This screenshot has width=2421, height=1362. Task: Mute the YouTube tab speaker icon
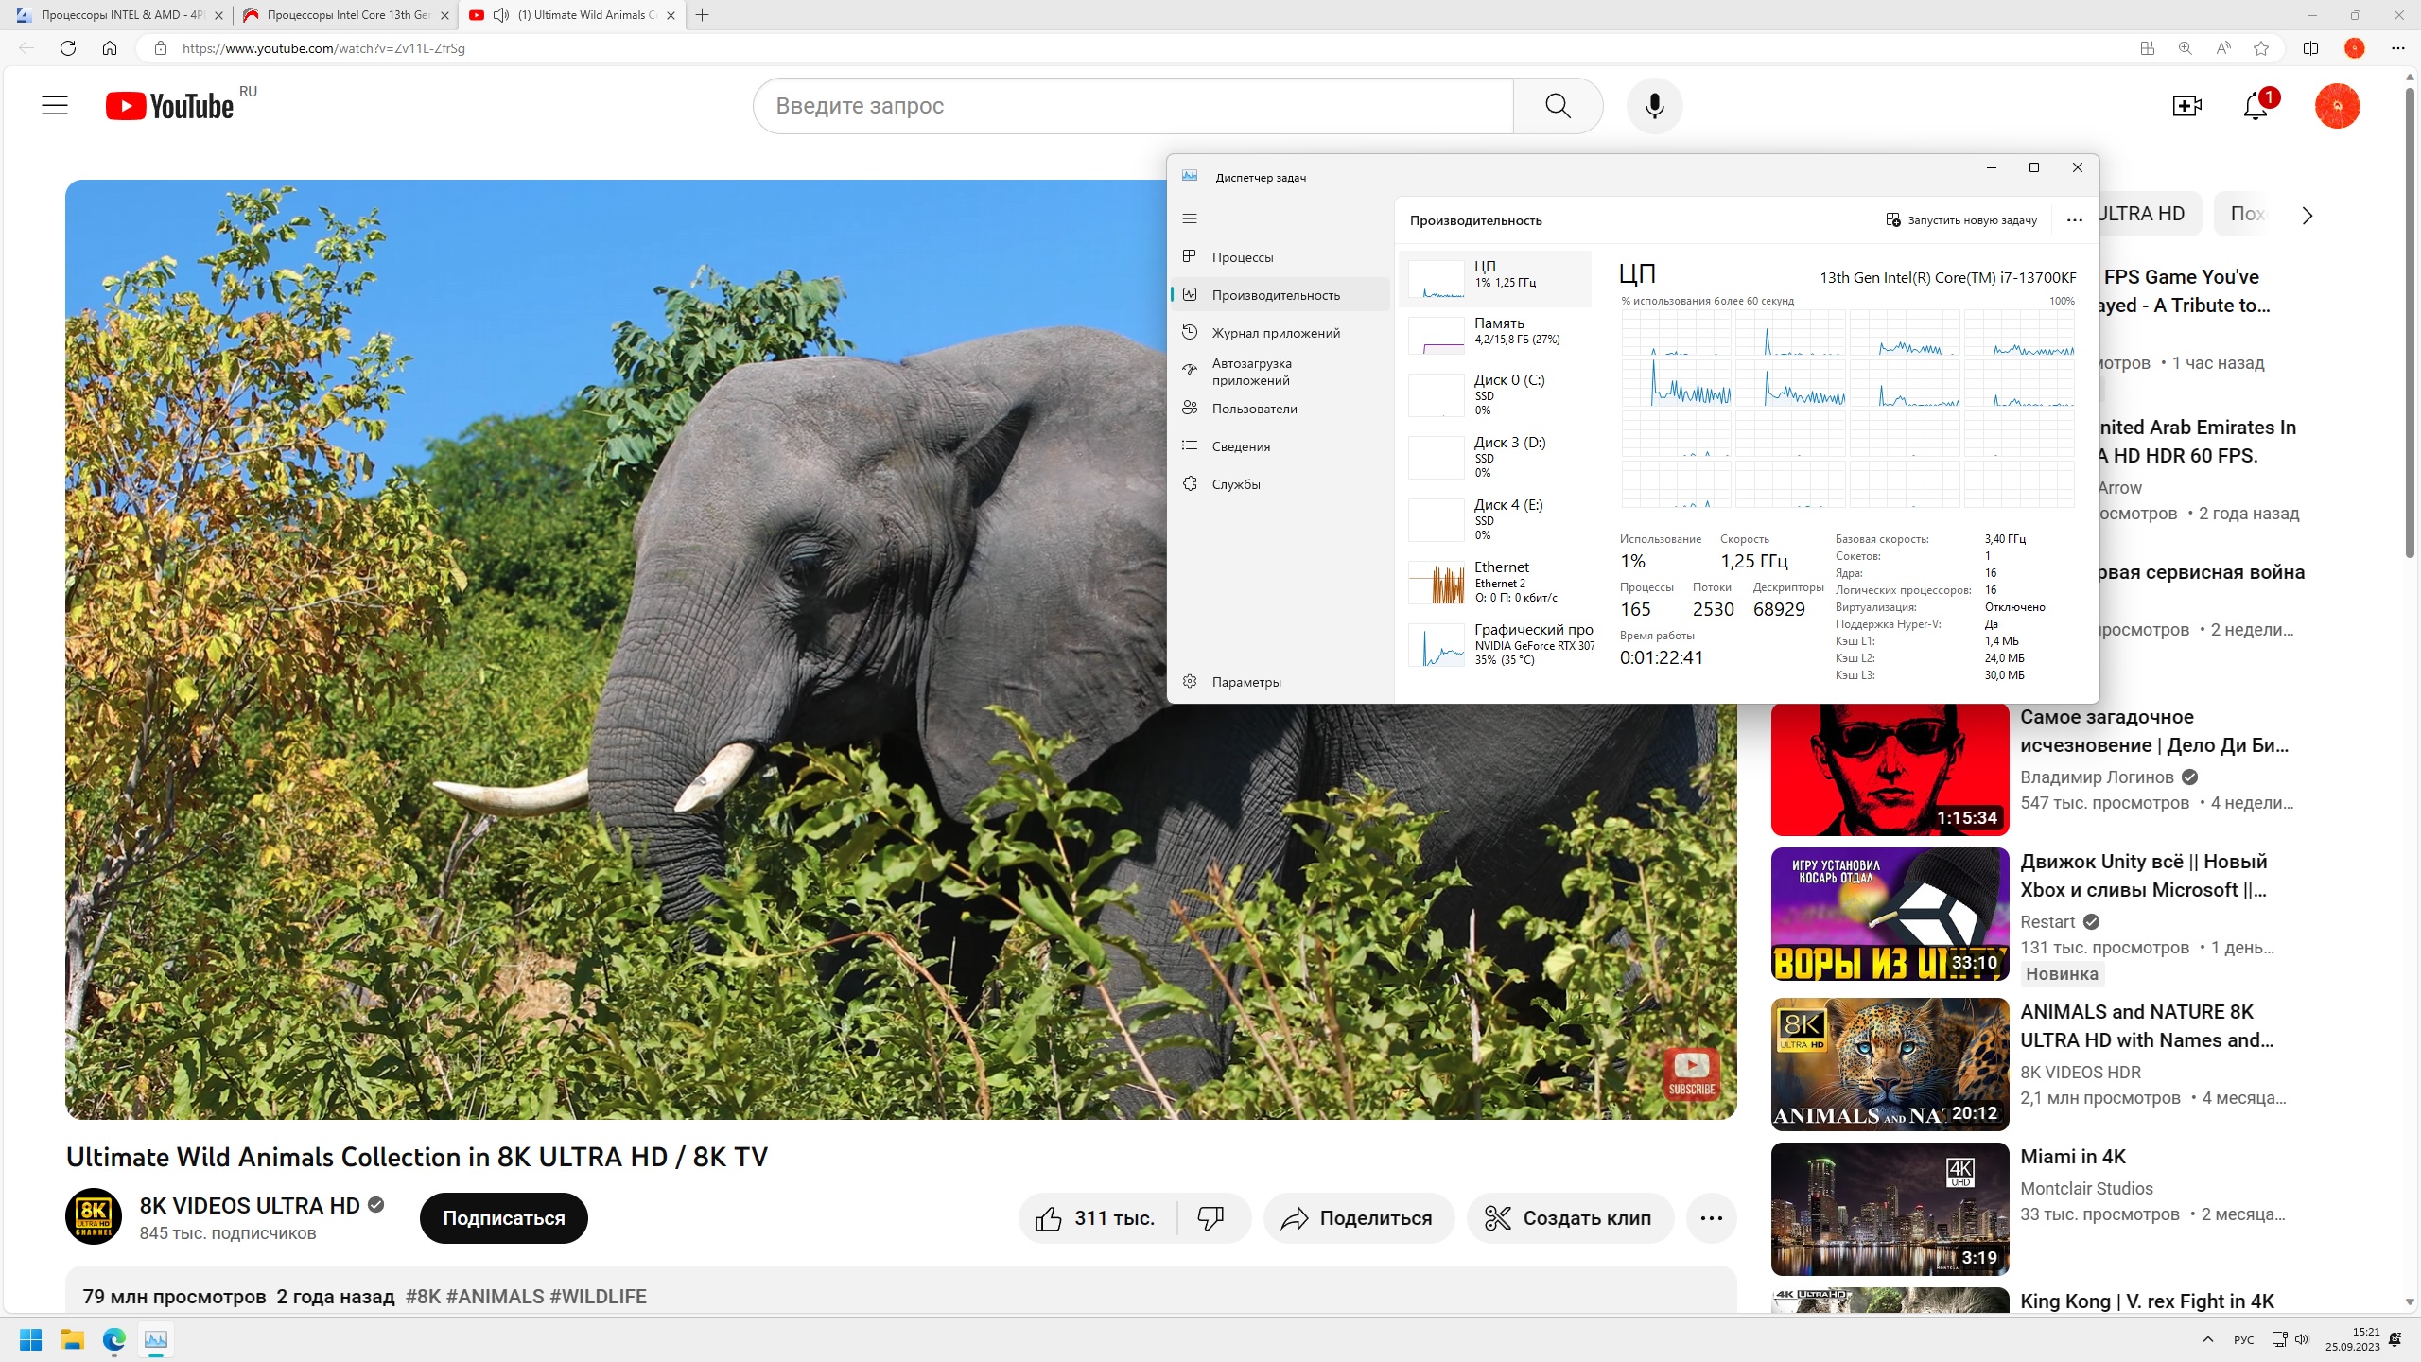pyautogui.click(x=501, y=15)
